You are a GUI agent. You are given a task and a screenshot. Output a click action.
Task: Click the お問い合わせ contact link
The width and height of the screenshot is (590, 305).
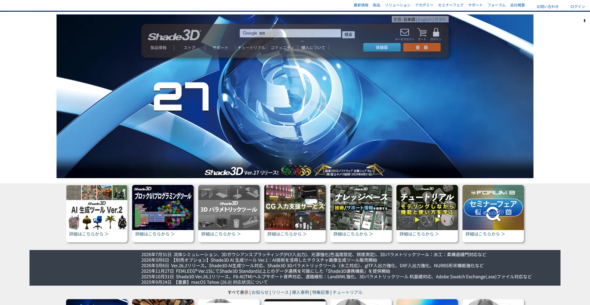point(548,6)
